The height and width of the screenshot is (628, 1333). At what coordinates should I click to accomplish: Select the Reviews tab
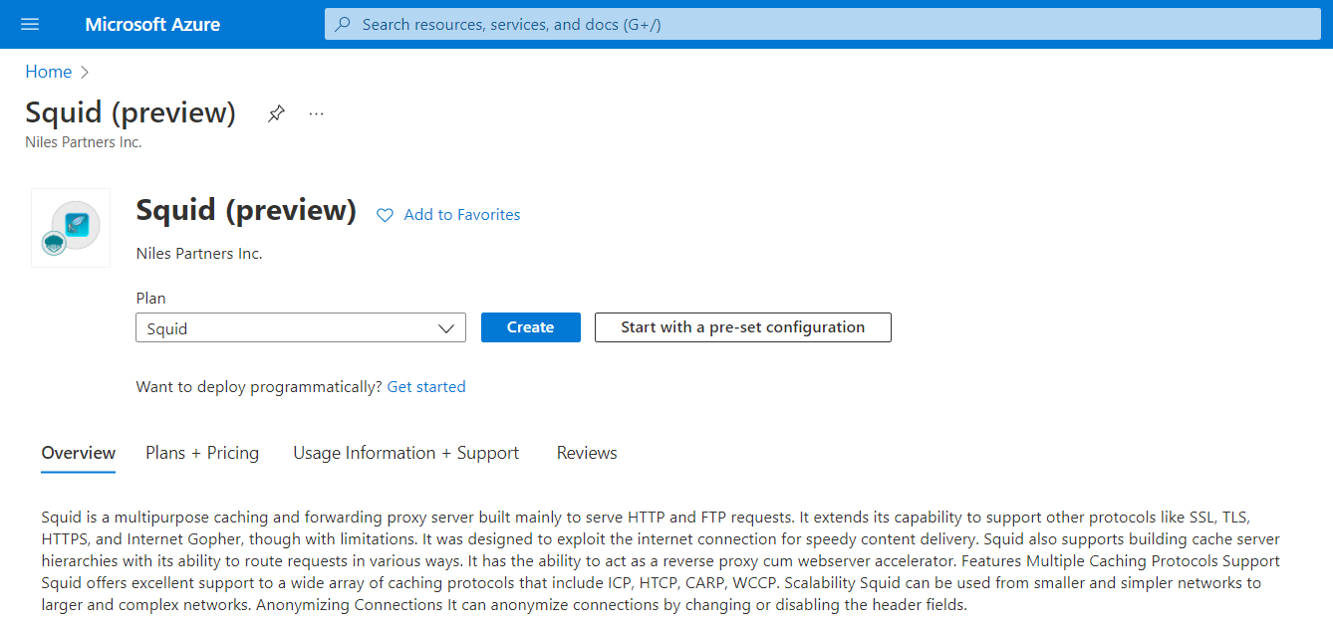tap(586, 453)
